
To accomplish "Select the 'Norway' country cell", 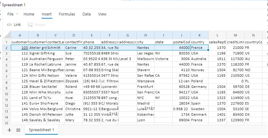I will (199, 70).
